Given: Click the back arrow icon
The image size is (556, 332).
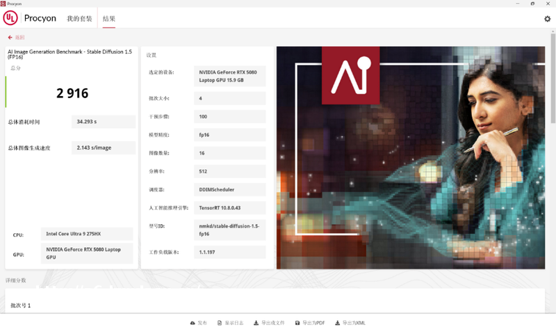Looking at the screenshot, I should [10, 38].
